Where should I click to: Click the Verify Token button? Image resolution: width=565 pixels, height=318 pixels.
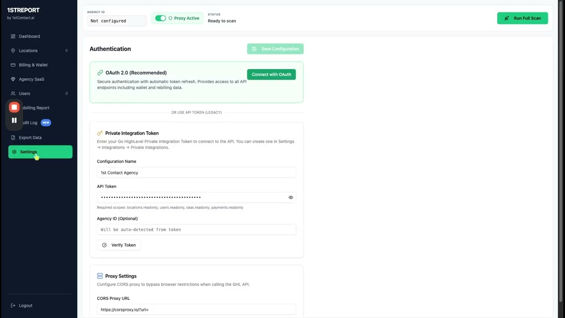pos(119,245)
